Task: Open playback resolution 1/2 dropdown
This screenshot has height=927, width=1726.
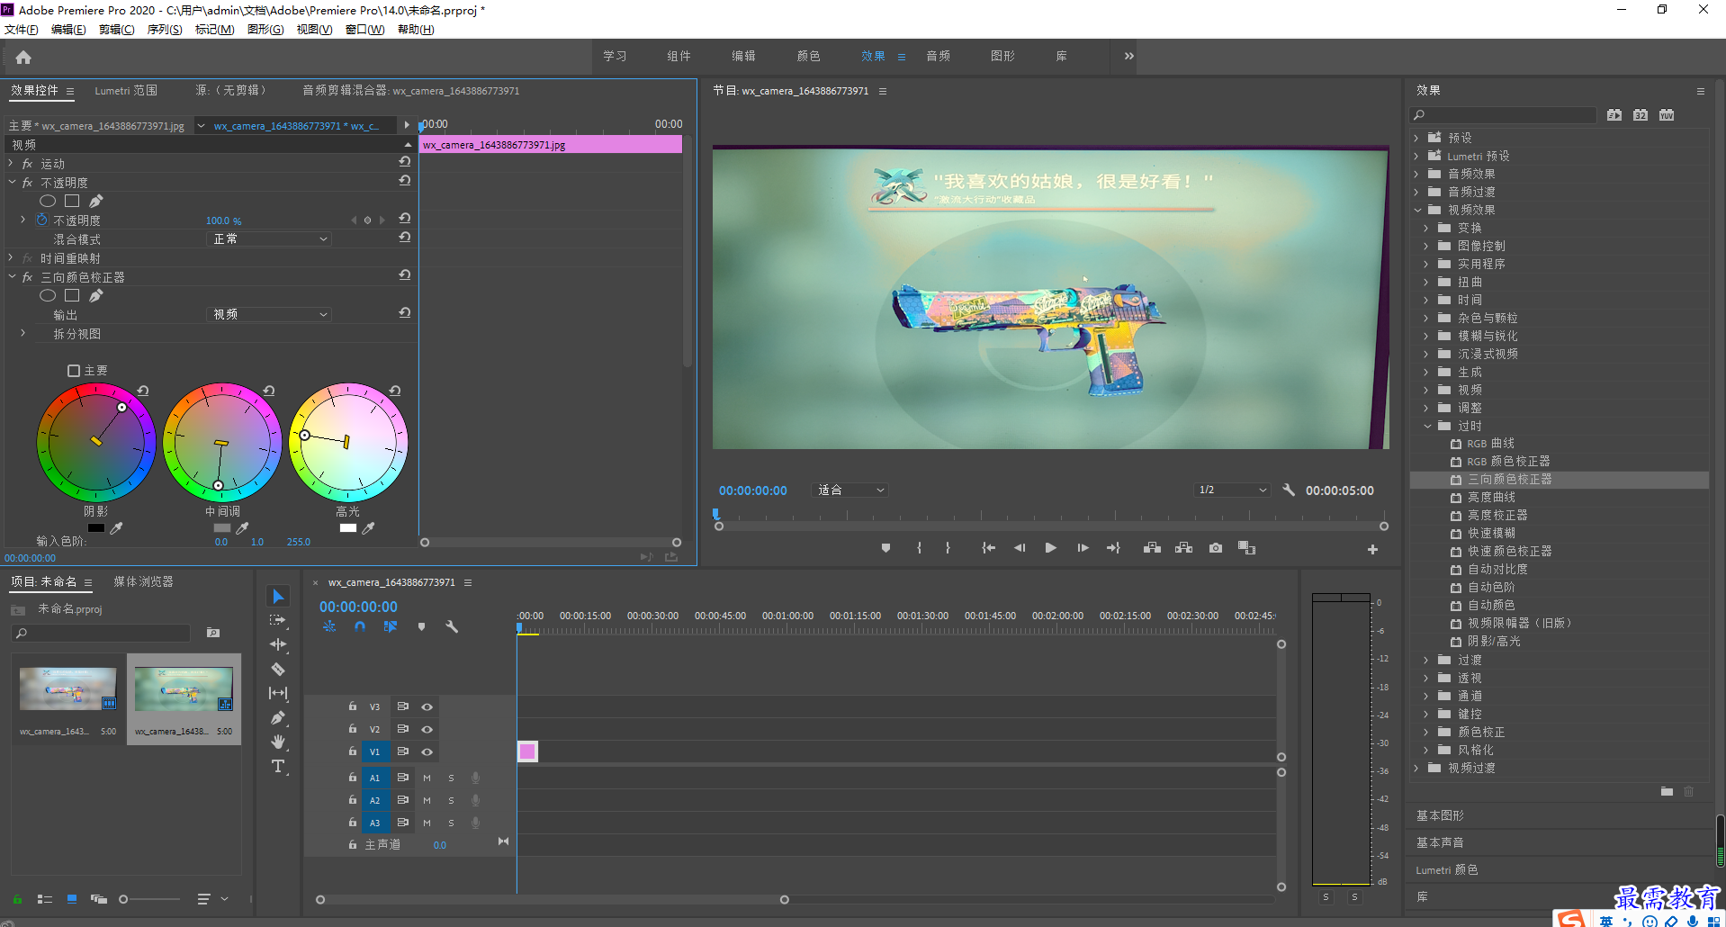Action: pyautogui.click(x=1232, y=490)
